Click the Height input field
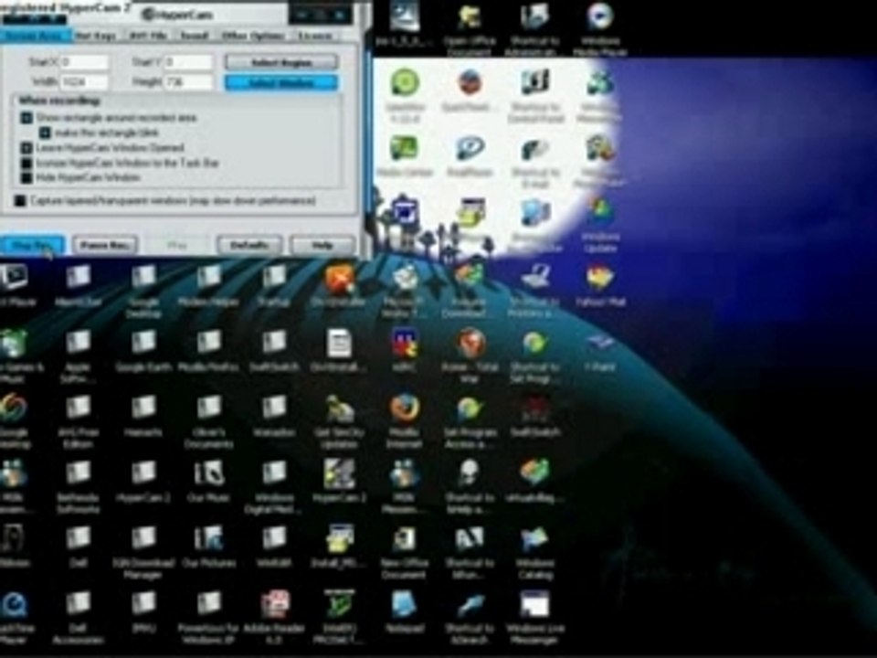The image size is (877, 658). [188, 81]
